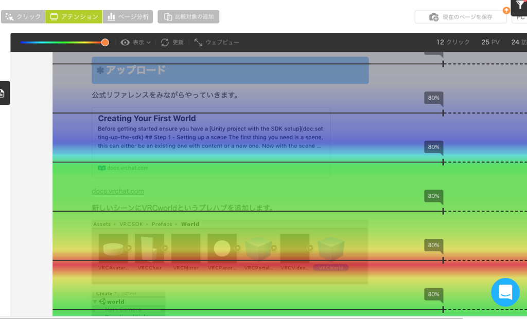Screen dimensions: 527x319
Task: Click the orange heatmap slider handle
Action: [105, 42]
